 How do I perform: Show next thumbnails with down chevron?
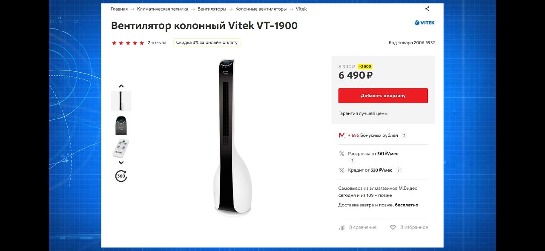pyautogui.click(x=121, y=163)
